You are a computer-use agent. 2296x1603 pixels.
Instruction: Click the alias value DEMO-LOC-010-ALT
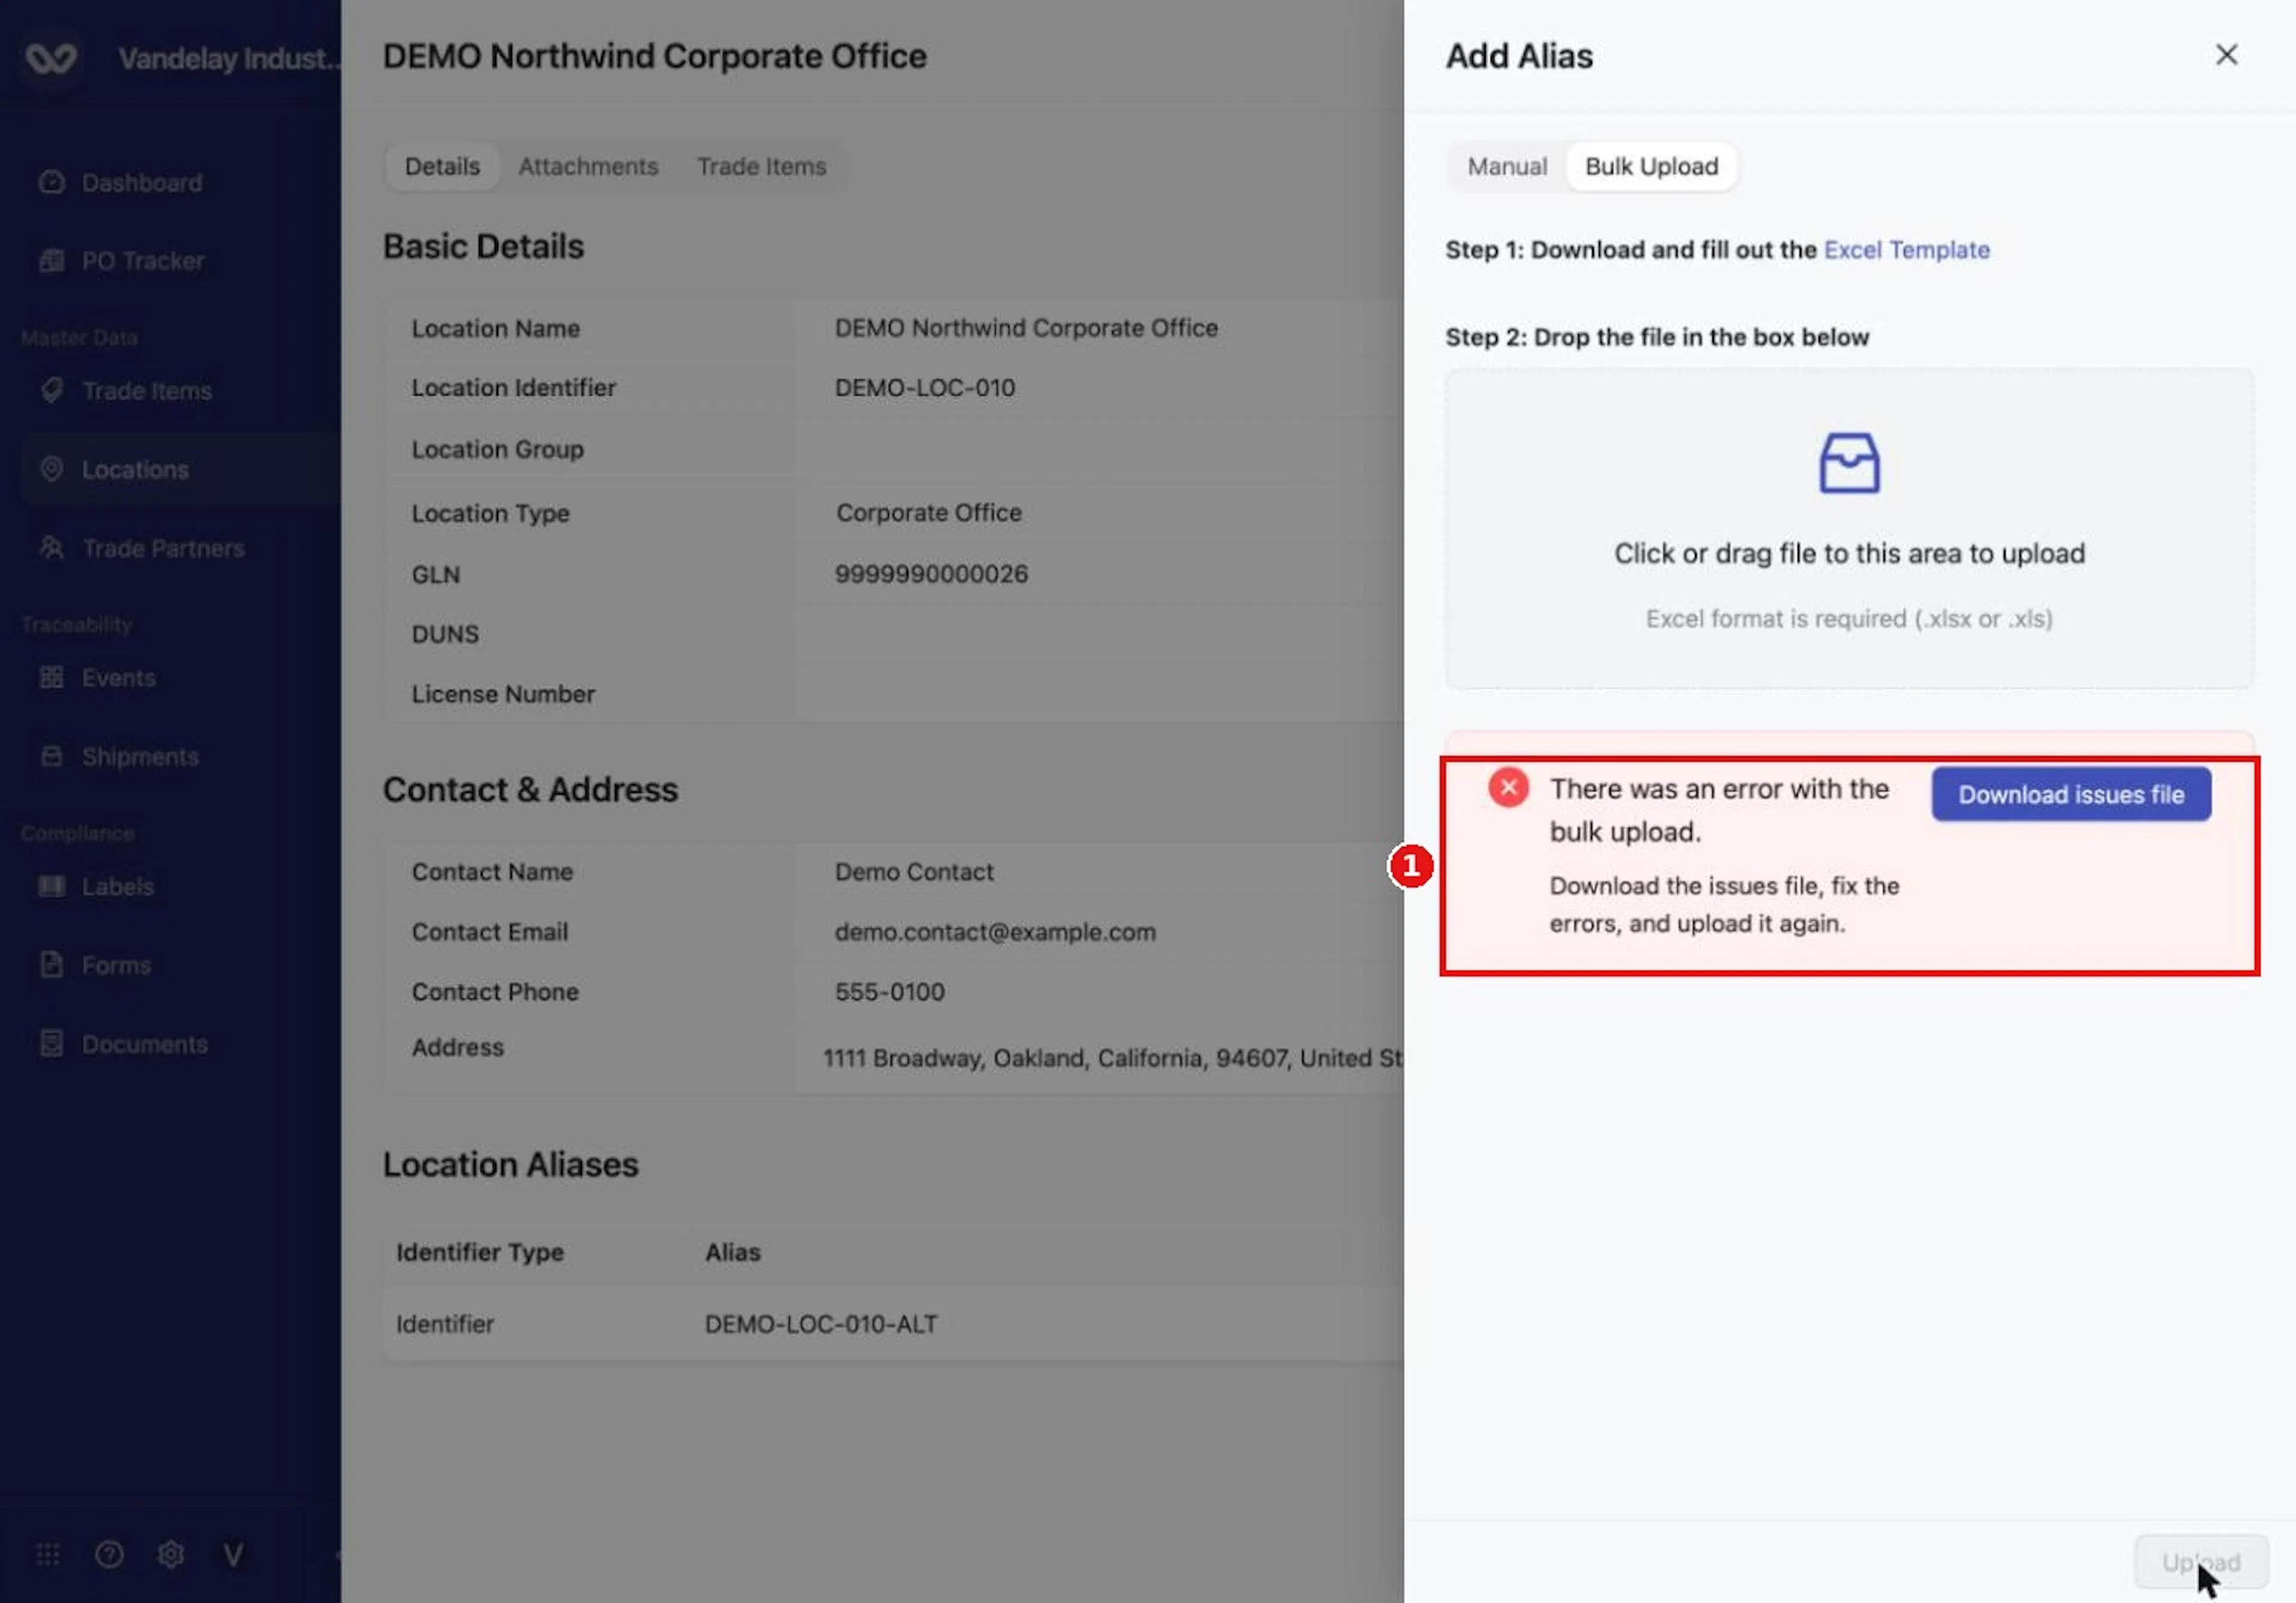(821, 1324)
